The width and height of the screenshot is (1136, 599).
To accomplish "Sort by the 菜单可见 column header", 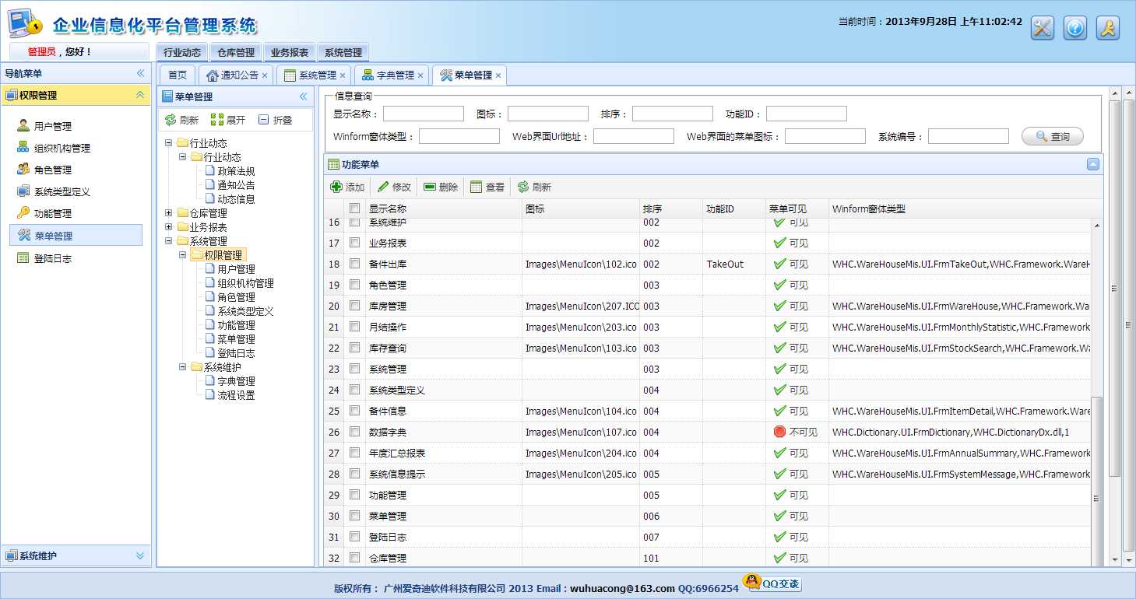I will tap(797, 208).
